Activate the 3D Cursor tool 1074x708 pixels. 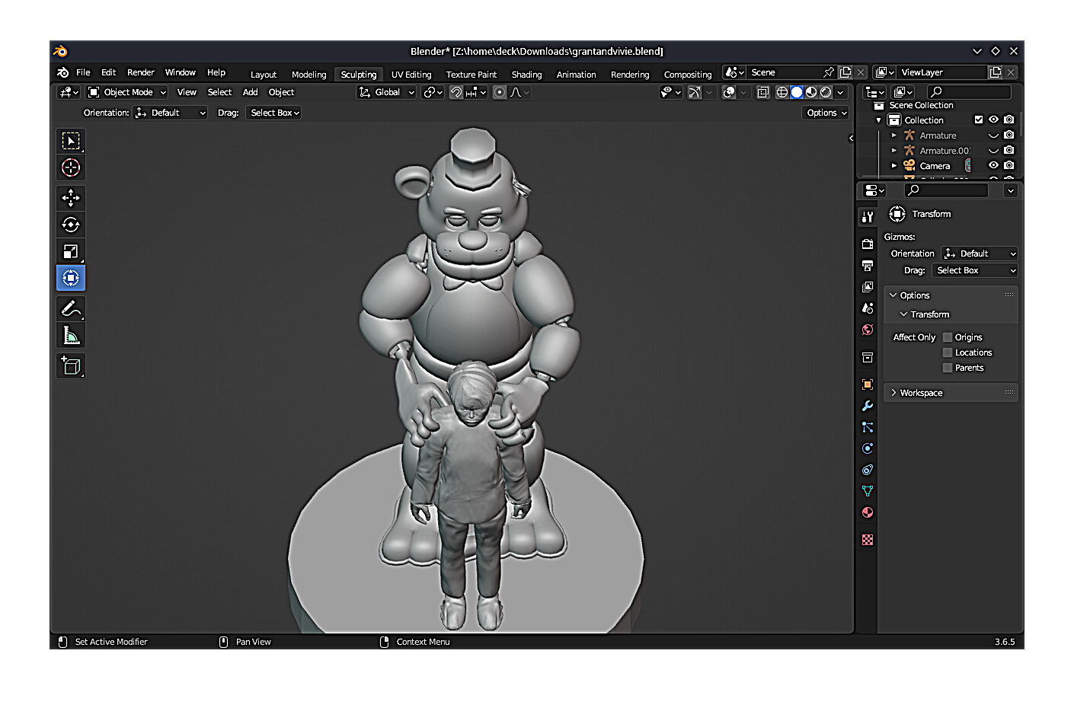pos(71,167)
